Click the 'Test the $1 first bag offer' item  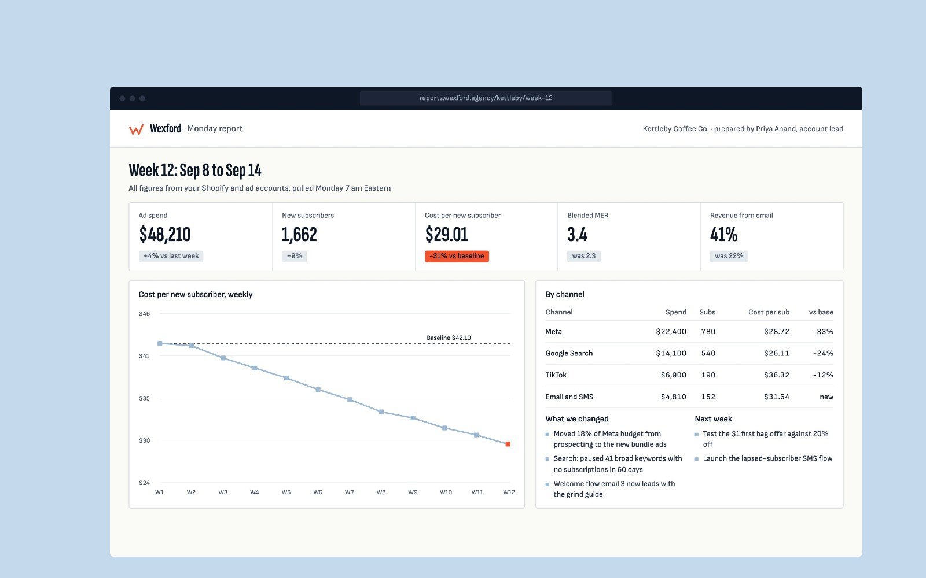tap(766, 439)
